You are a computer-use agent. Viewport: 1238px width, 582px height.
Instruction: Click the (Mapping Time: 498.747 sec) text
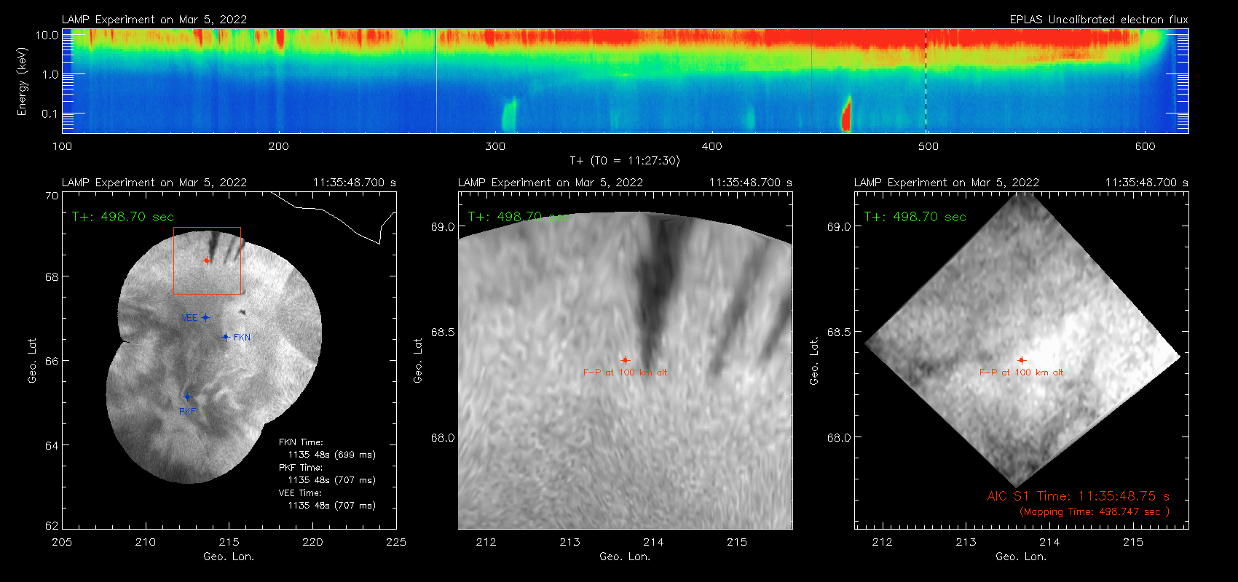[x=1095, y=511]
